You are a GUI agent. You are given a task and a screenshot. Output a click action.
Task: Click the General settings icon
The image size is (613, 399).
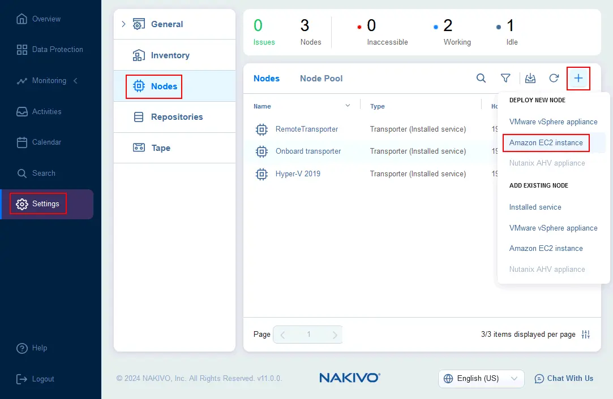point(139,24)
